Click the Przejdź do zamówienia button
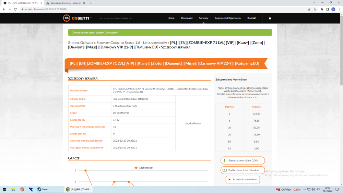The image size is (343, 193). [x=243, y=179]
